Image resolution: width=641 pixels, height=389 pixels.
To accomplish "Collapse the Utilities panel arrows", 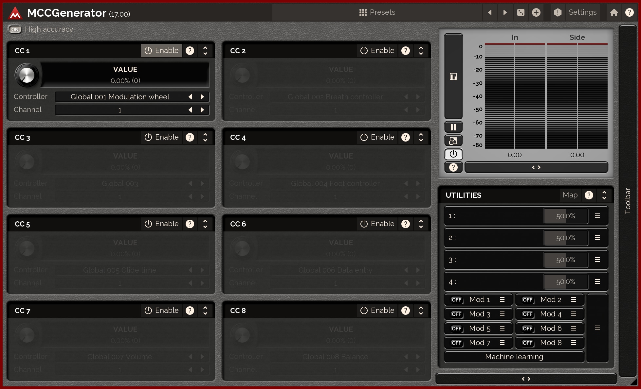I will click(x=604, y=195).
